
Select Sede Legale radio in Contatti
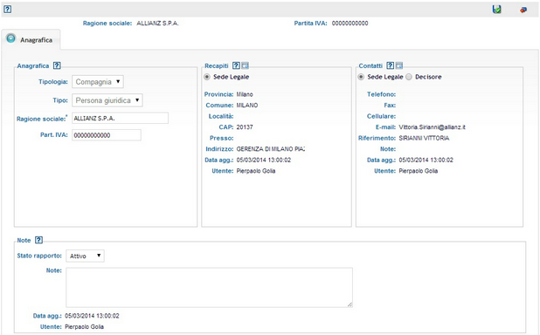361,77
